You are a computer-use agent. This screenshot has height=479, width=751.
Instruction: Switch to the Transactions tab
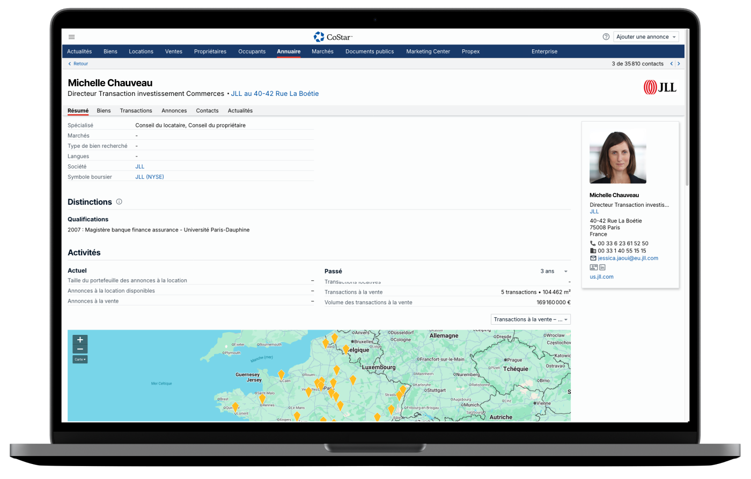(136, 110)
